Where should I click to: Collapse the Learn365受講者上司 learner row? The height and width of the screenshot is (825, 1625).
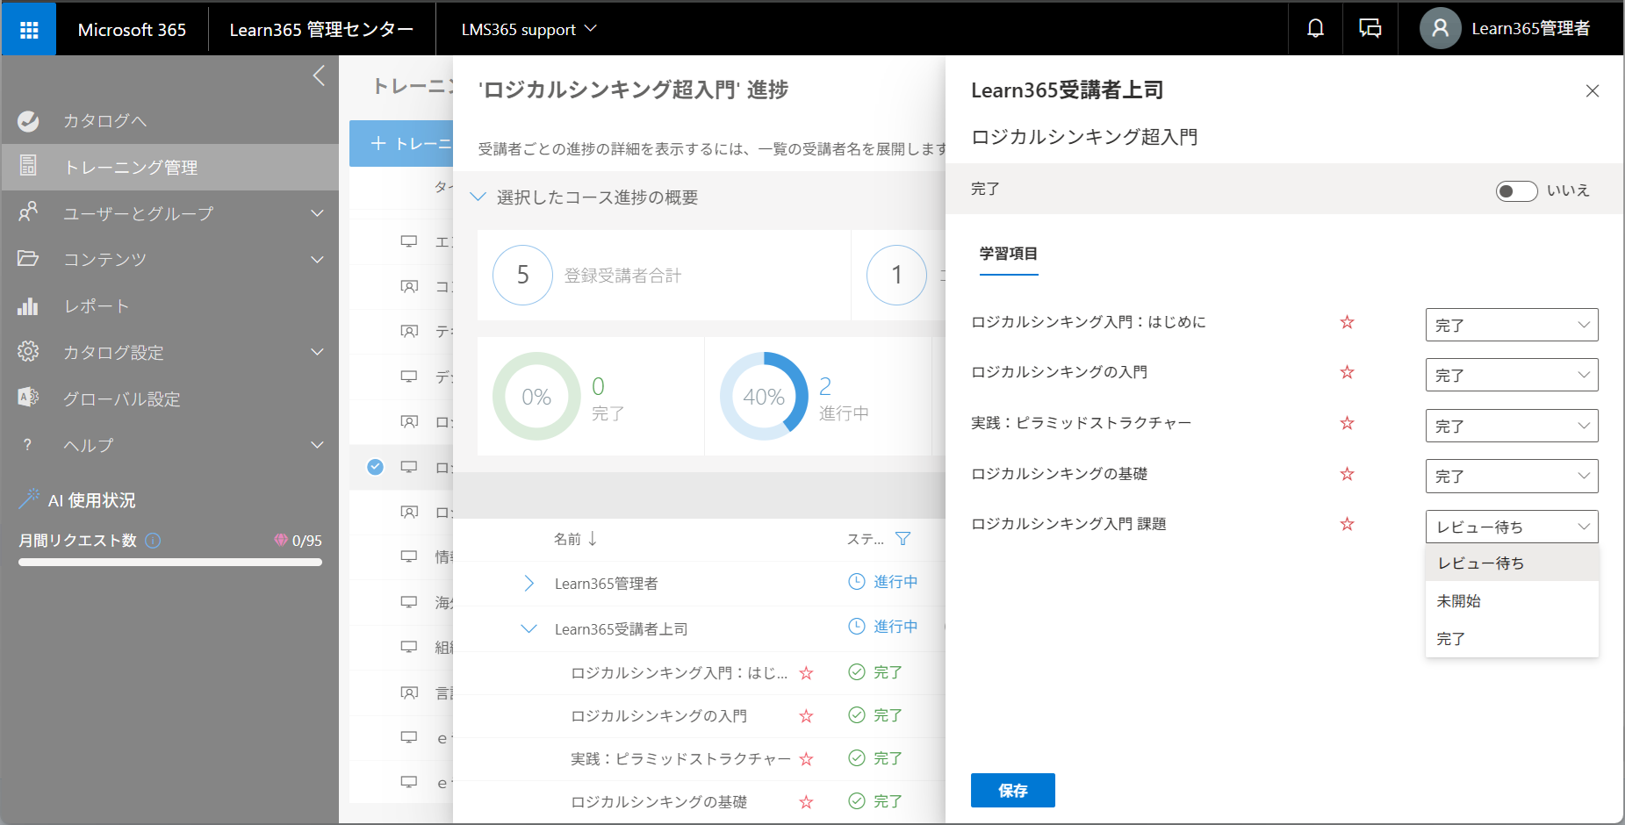(528, 628)
